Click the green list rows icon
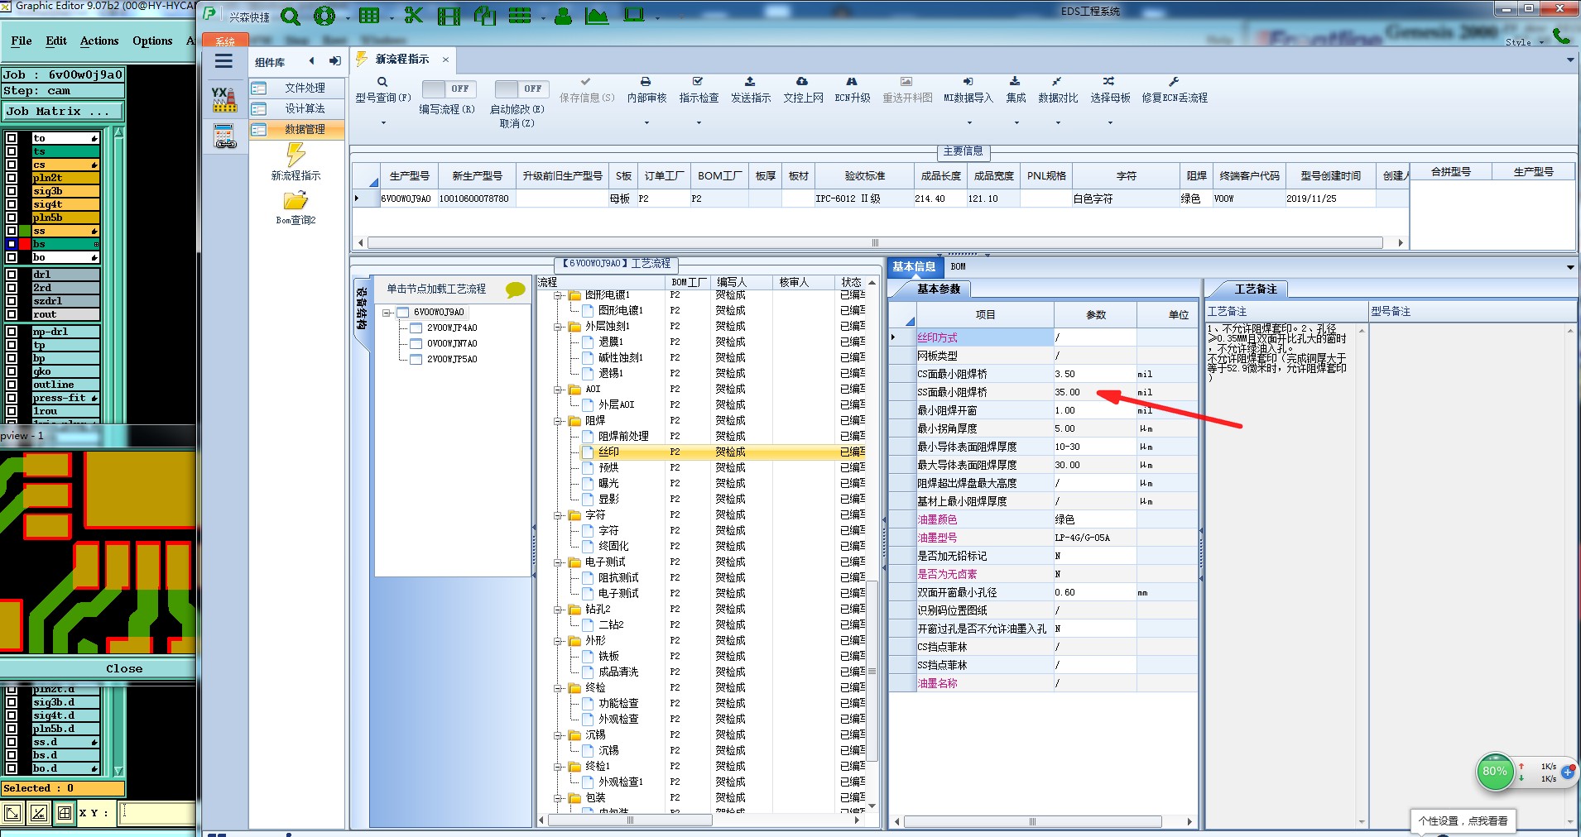The height and width of the screenshot is (837, 1581). pos(520,16)
